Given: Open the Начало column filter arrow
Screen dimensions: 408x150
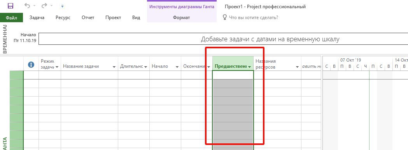Looking at the screenshot, I should (177, 67).
